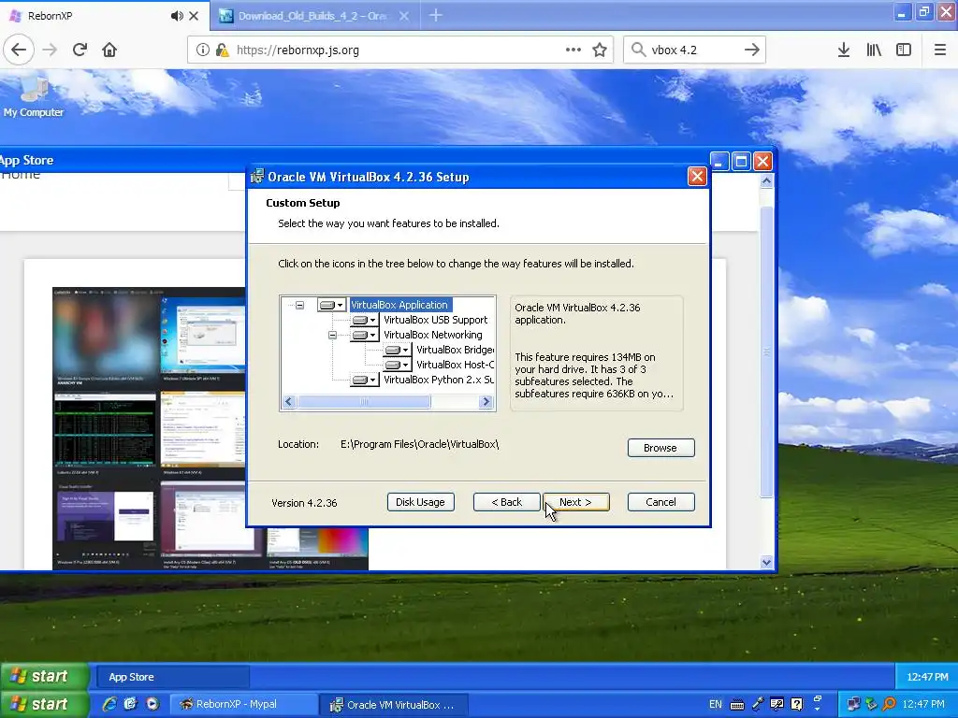Click the lower taskbar start button

click(x=43, y=704)
